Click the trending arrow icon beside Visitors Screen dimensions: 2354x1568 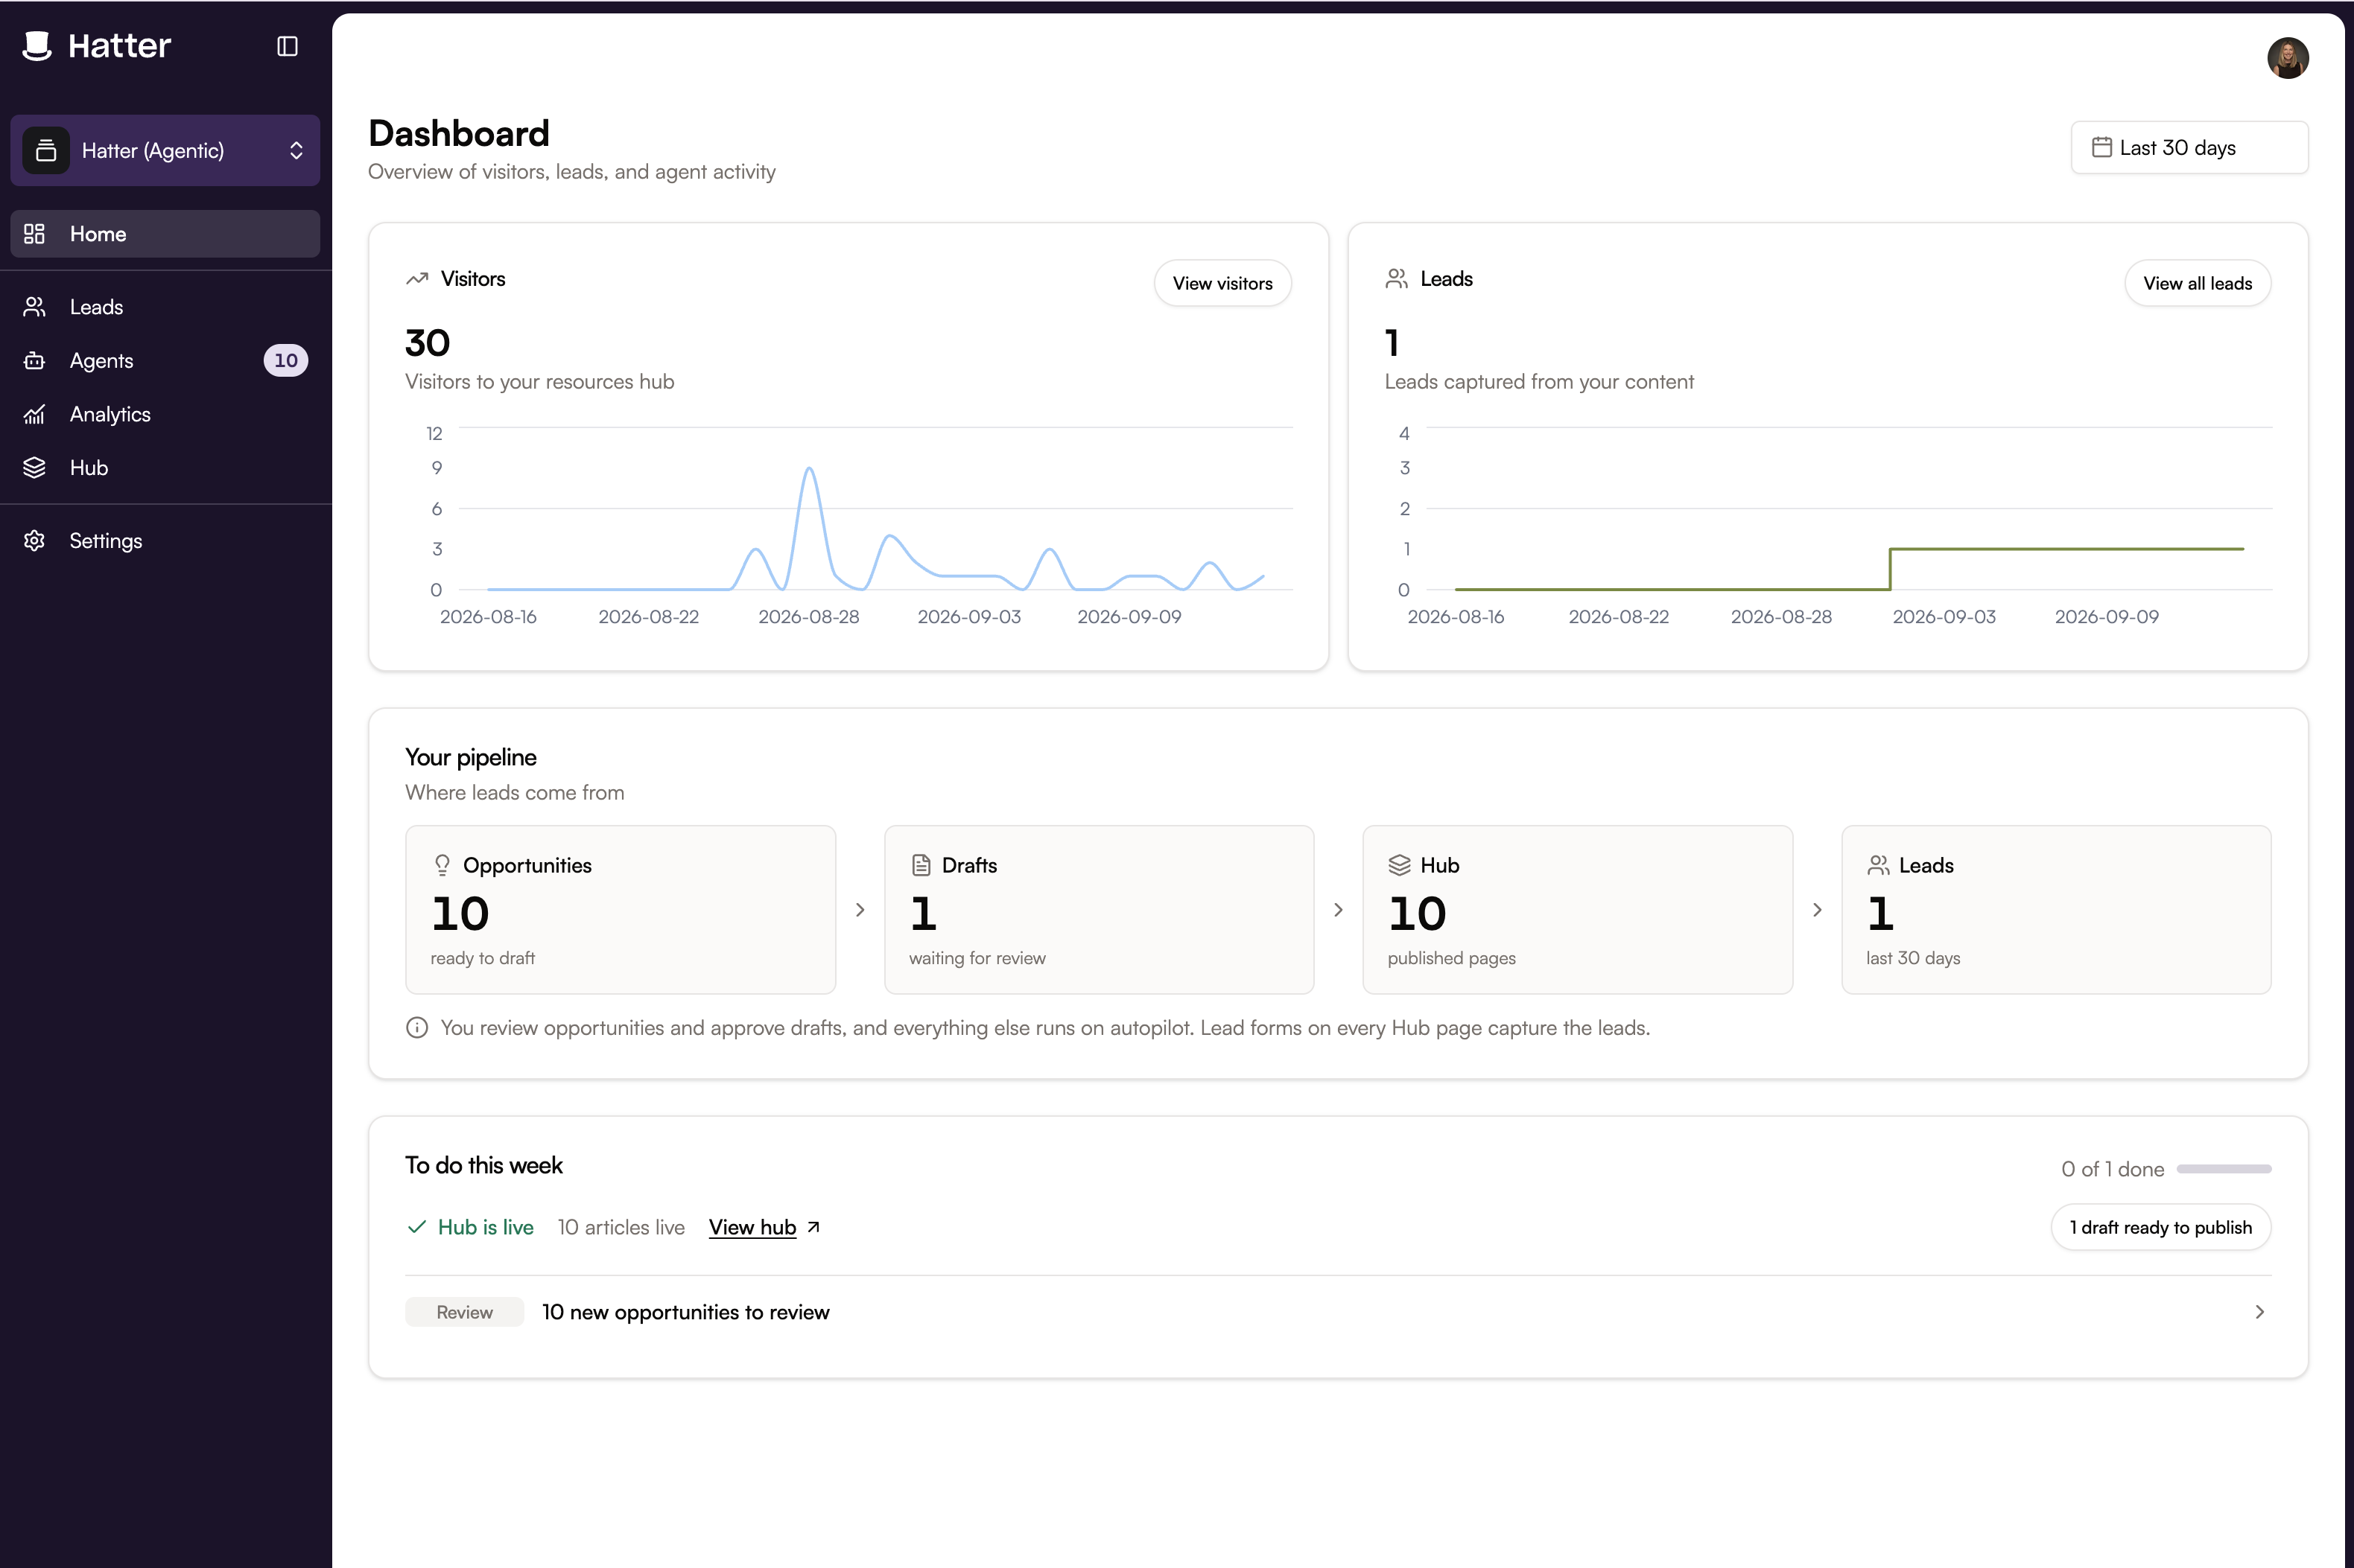pos(417,279)
